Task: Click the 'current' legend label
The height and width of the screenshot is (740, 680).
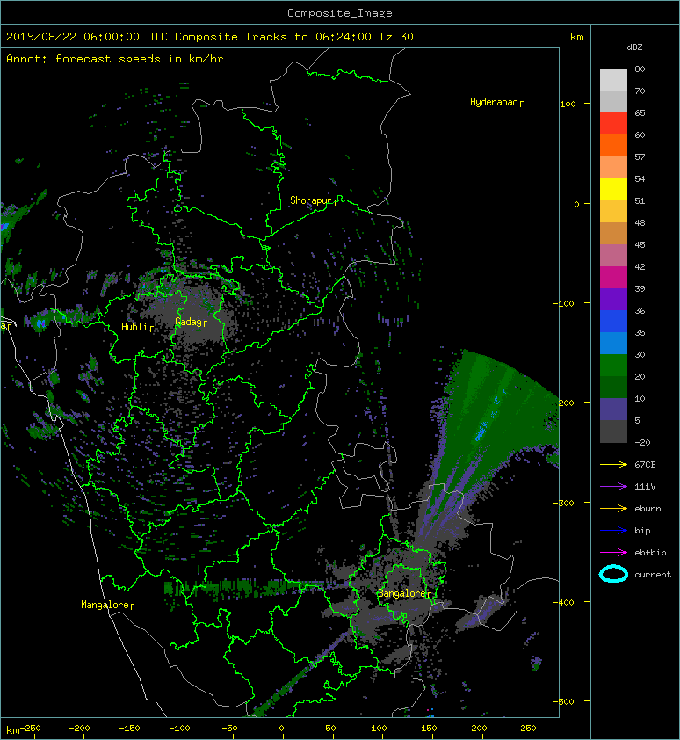Action: [653, 575]
